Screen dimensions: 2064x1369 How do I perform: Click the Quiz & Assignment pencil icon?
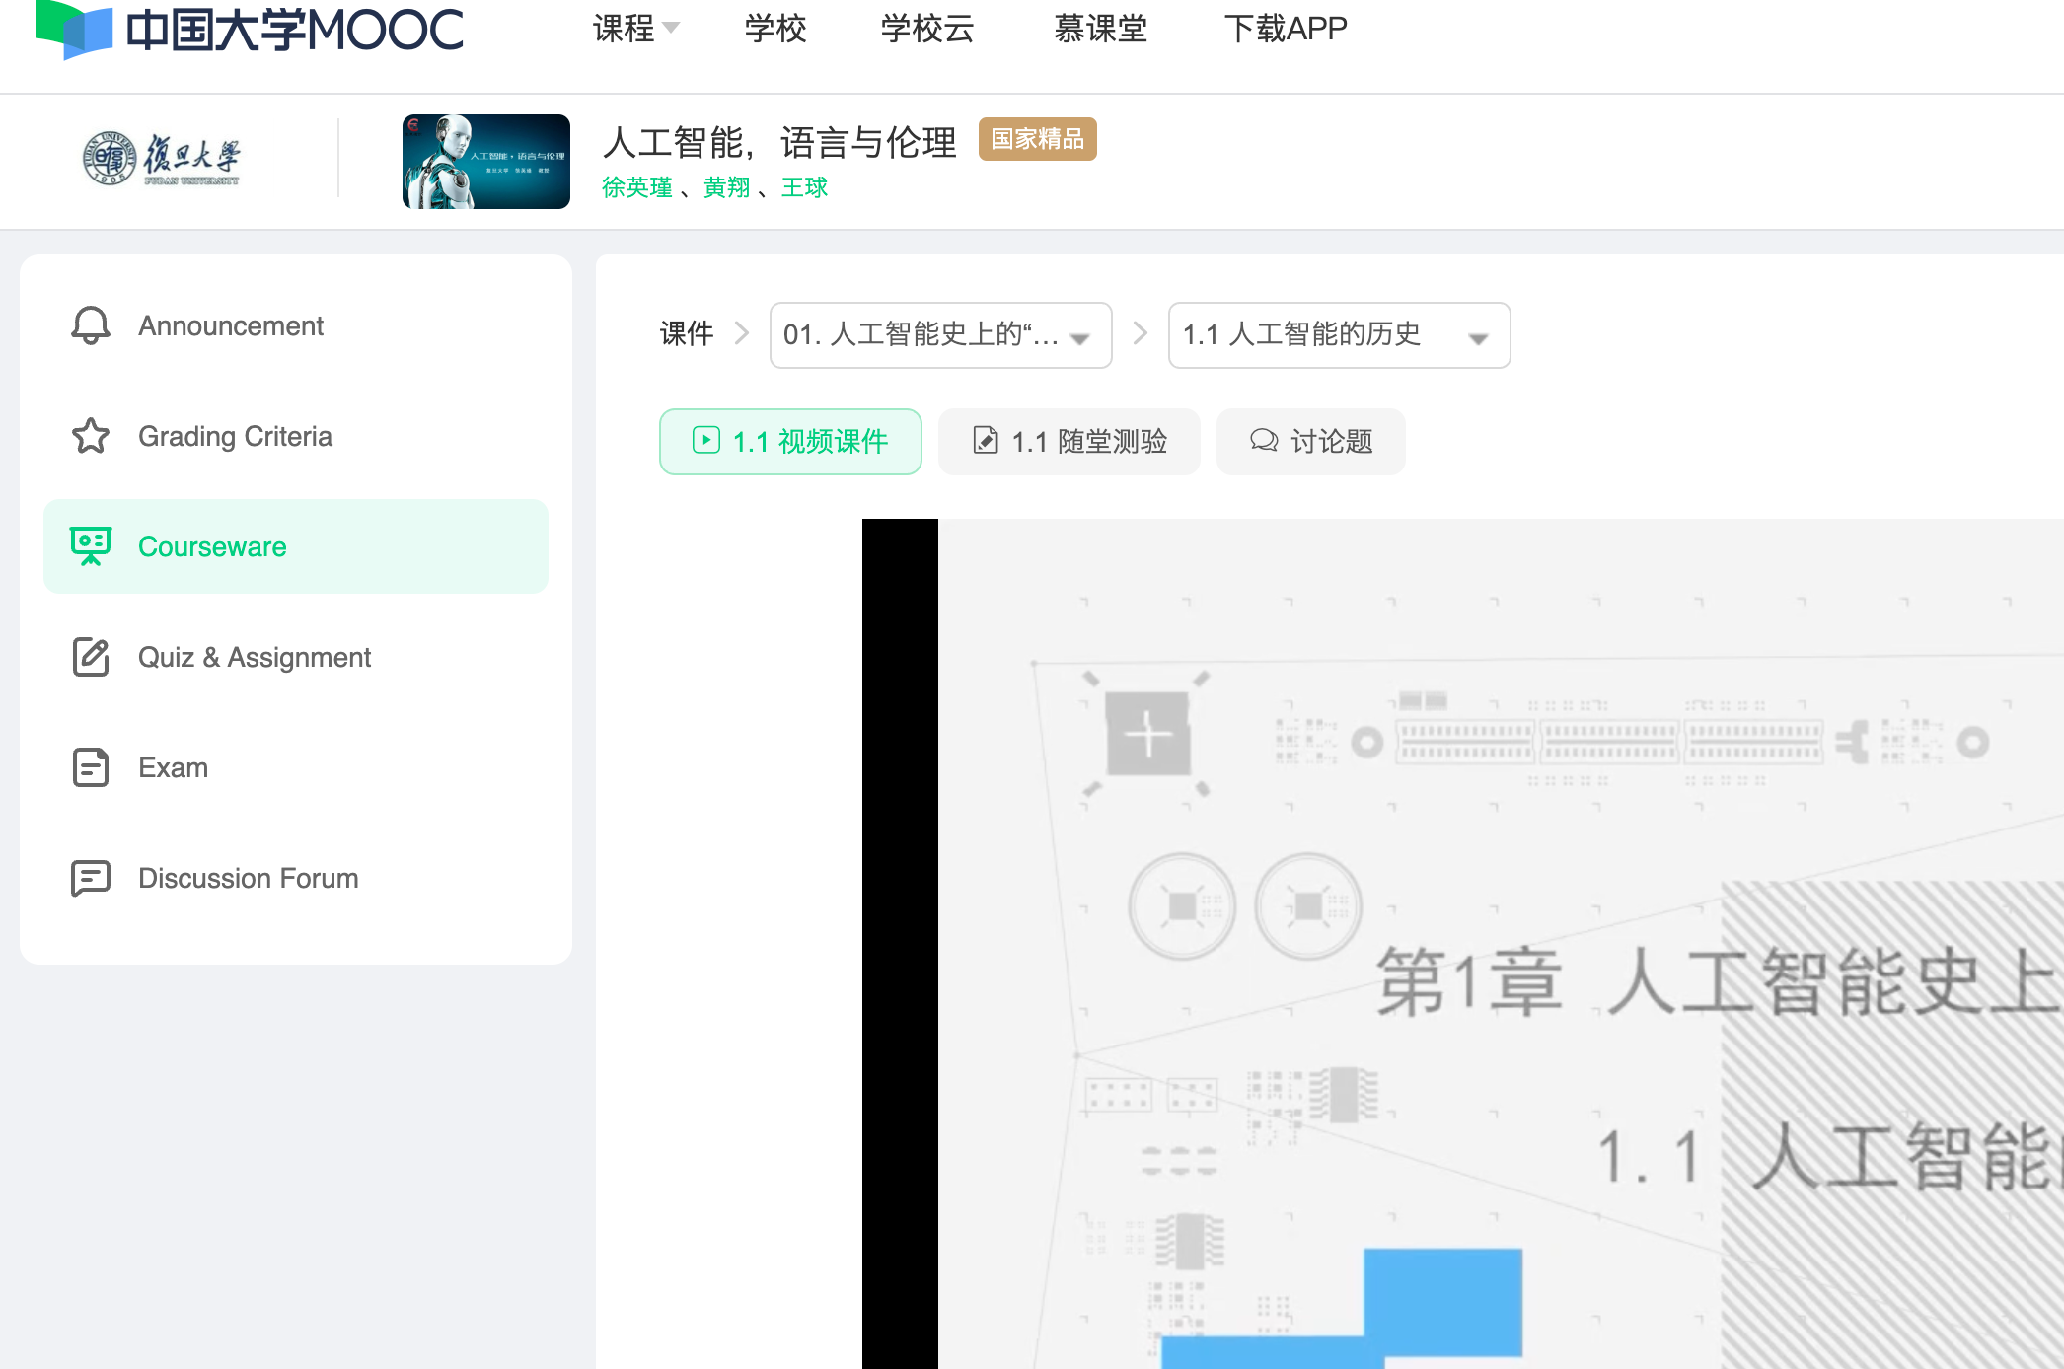(x=91, y=657)
